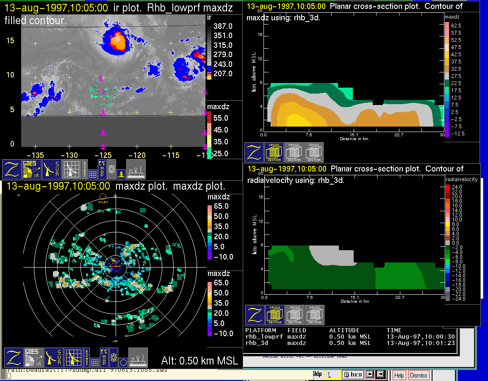
Task: Toggle the range ring icon in the top toolbar
Action: (111, 169)
